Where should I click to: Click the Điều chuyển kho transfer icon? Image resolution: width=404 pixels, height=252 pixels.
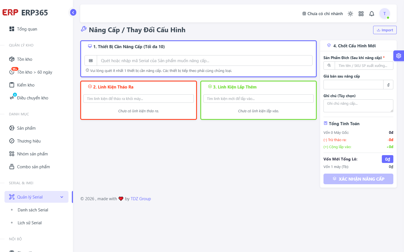(12, 98)
